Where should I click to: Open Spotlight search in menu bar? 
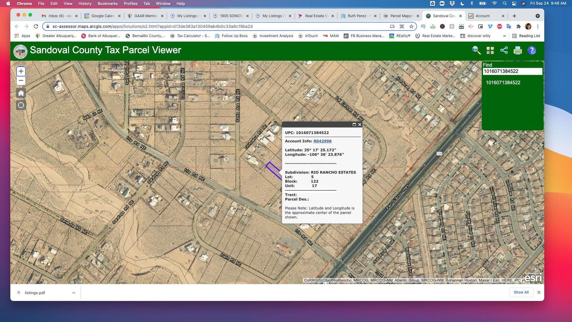(504, 3)
